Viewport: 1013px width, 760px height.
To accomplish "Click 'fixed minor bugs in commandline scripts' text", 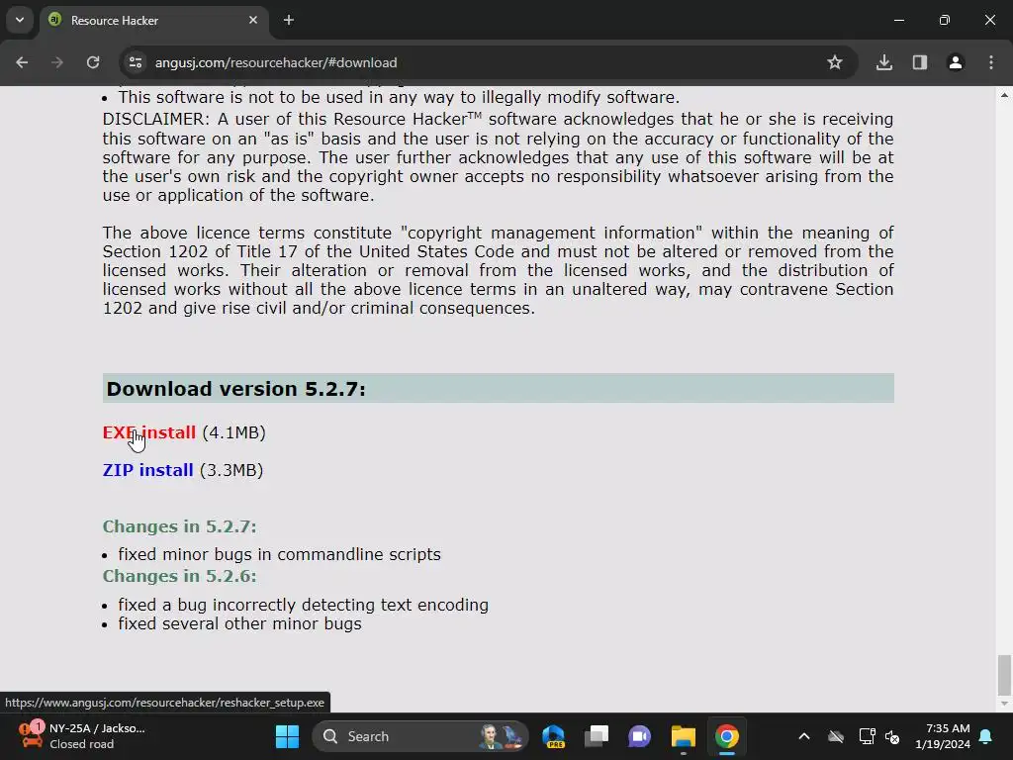I will coord(279,554).
